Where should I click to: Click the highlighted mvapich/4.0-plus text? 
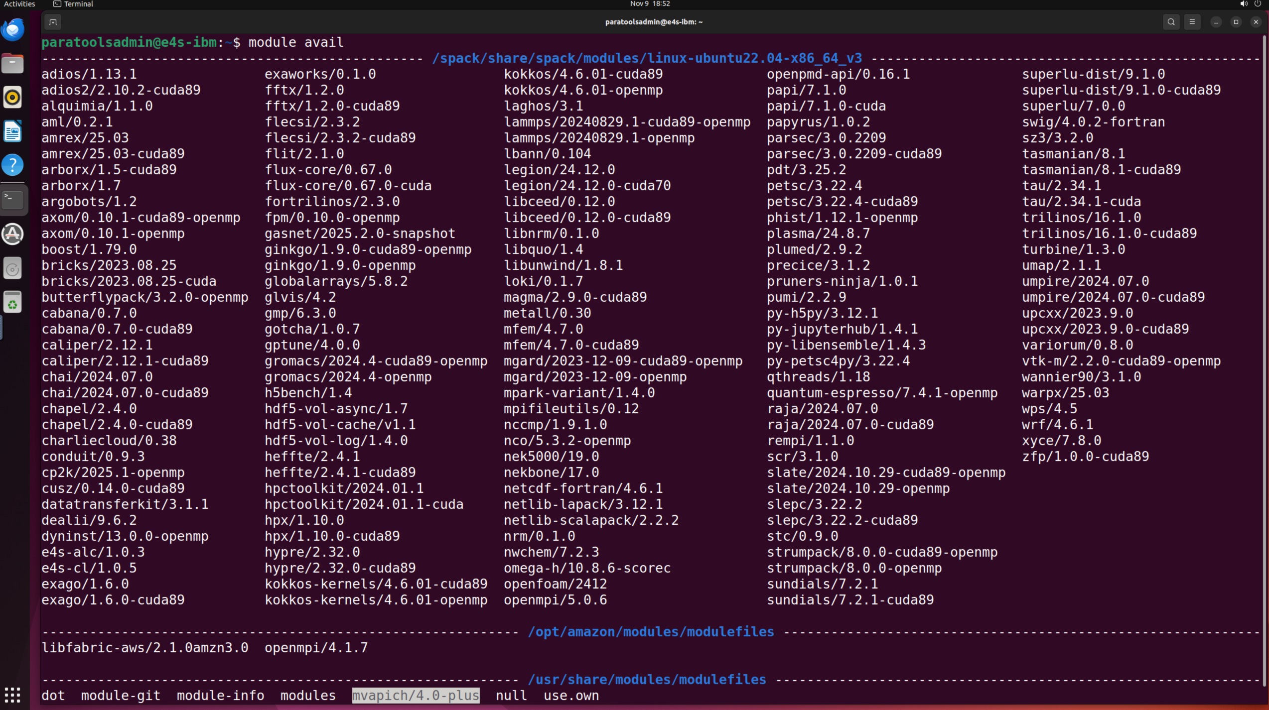point(416,696)
